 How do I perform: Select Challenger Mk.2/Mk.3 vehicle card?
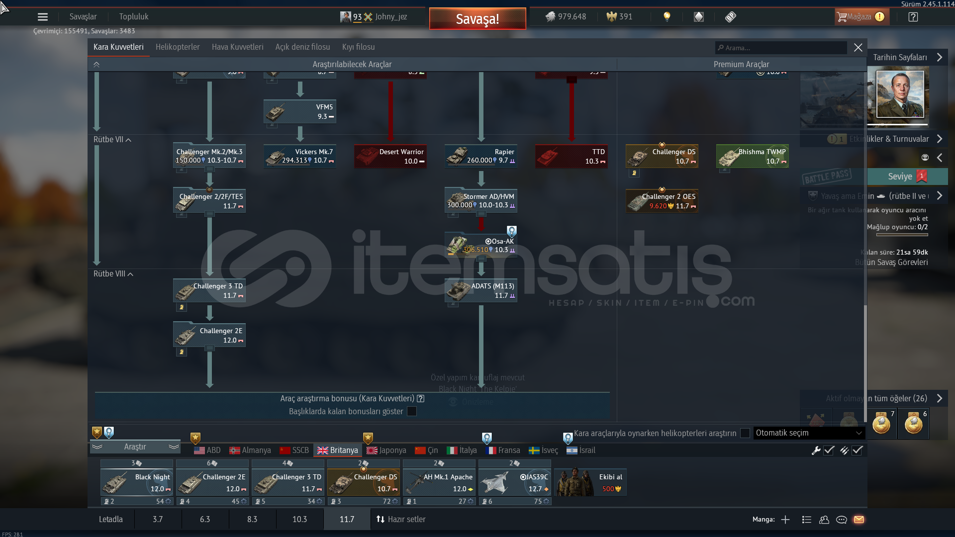pos(209,156)
